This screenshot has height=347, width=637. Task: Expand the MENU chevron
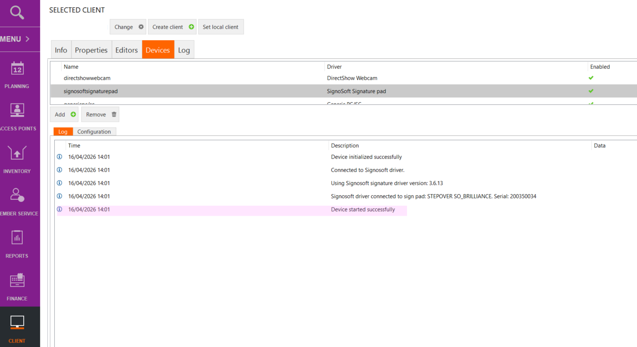(x=27, y=39)
